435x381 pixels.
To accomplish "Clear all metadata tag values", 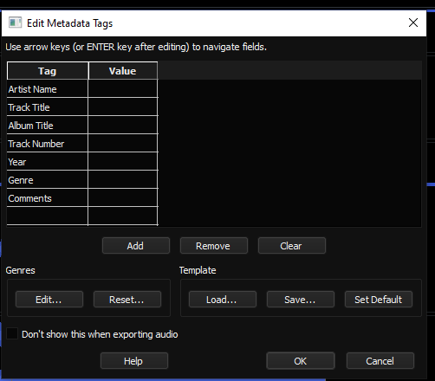I will click(x=292, y=246).
